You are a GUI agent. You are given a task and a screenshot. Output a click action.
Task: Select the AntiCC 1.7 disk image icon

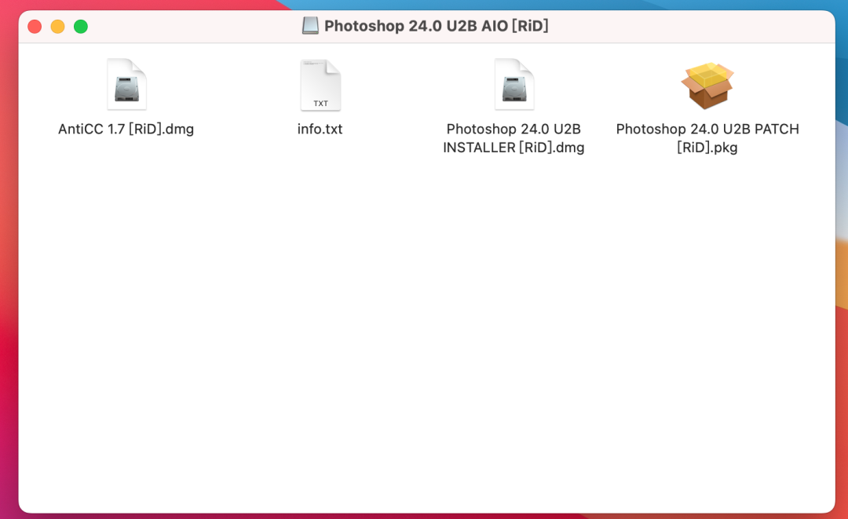[x=126, y=84]
